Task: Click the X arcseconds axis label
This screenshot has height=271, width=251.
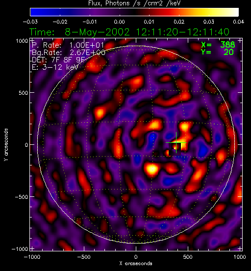Action: (136, 264)
